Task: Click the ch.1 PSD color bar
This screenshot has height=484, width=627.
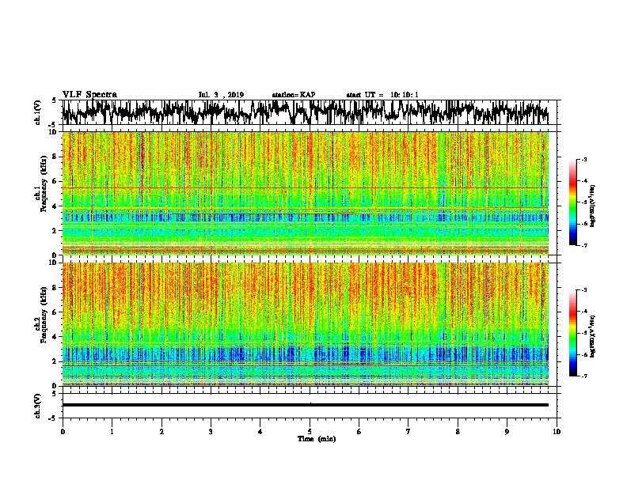Action: tap(573, 202)
